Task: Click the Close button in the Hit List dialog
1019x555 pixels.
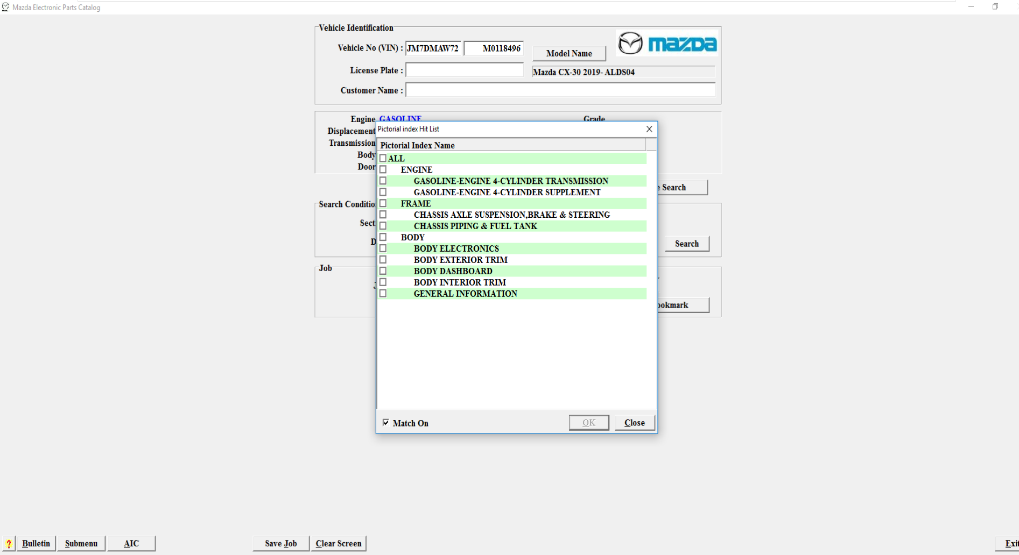Action: (635, 423)
